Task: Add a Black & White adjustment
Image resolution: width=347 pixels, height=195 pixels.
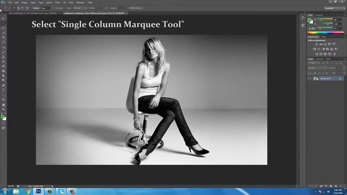Action: pos(323,49)
